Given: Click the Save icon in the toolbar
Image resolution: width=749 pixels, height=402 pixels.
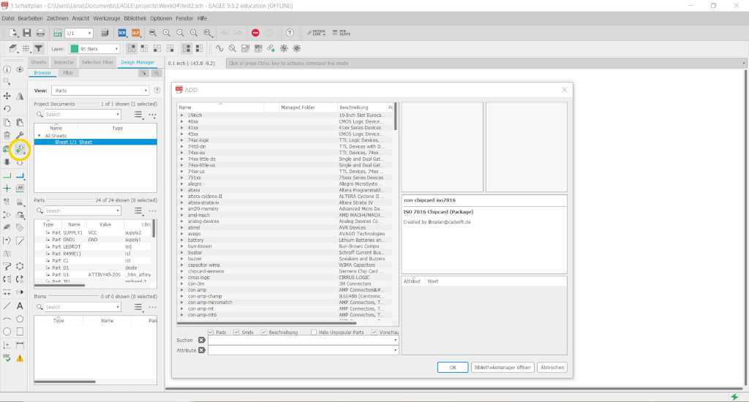Looking at the screenshot, I should click(x=27, y=33).
